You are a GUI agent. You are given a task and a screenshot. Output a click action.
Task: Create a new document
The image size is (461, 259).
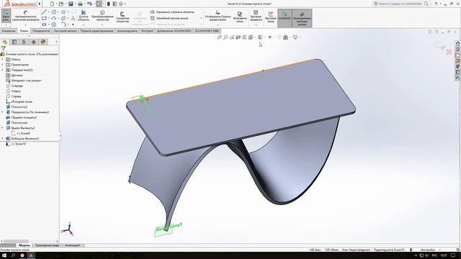pos(52,4)
